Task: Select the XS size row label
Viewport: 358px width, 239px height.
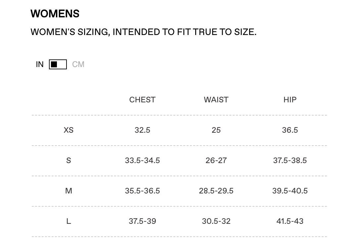Action: [x=68, y=130]
